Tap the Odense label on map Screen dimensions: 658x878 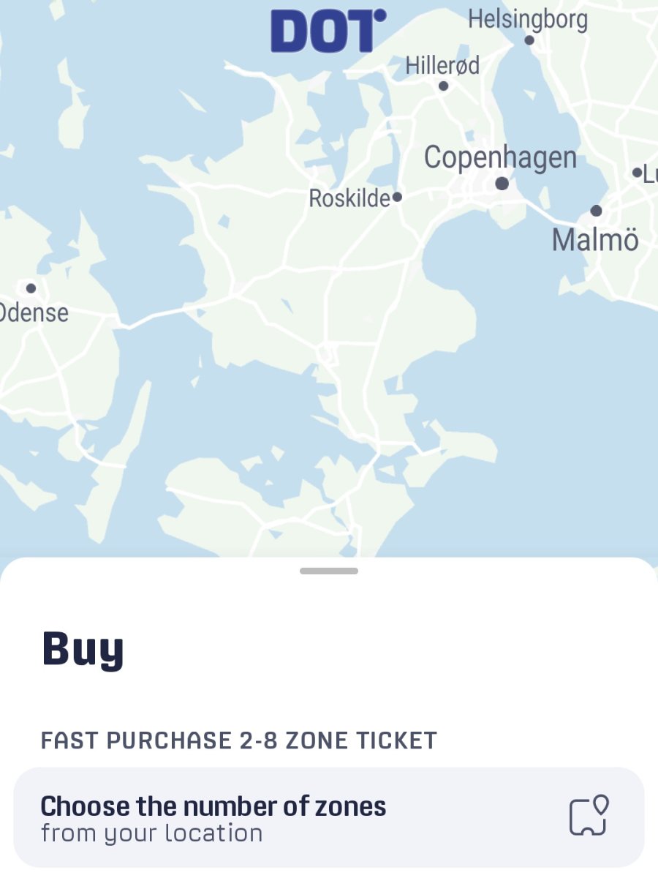pos(34,312)
